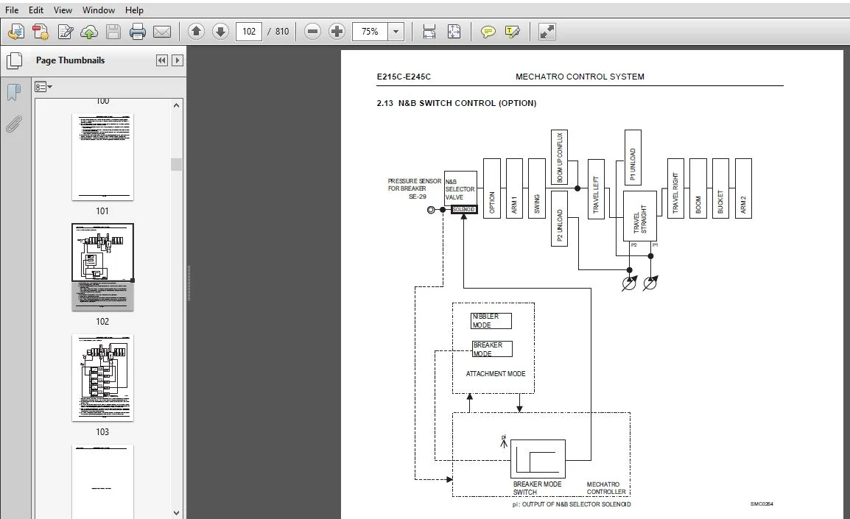
Task: Click the 'TRAVEL LEFT' valve block
Action: (x=596, y=188)
